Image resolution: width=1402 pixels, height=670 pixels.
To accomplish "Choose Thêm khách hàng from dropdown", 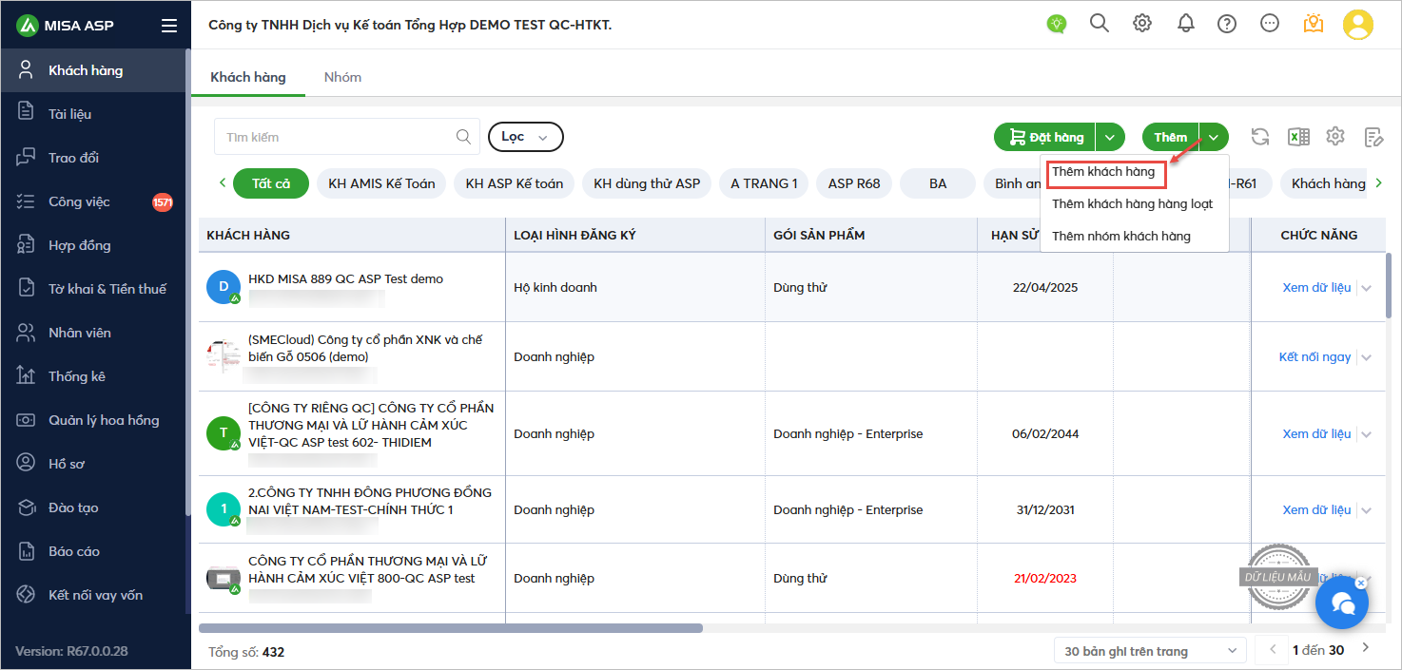I will point(1103,172).
